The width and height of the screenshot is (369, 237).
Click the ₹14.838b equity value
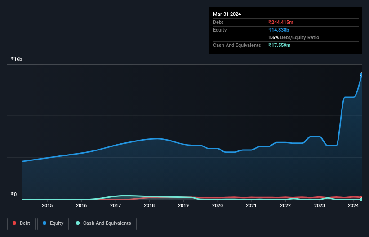point(279,30)
